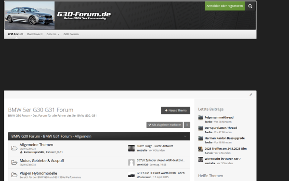289x181 pixels.
Task: Open thread G31 530e LCI wird warm beim Laden
Action: click(160, 173)
